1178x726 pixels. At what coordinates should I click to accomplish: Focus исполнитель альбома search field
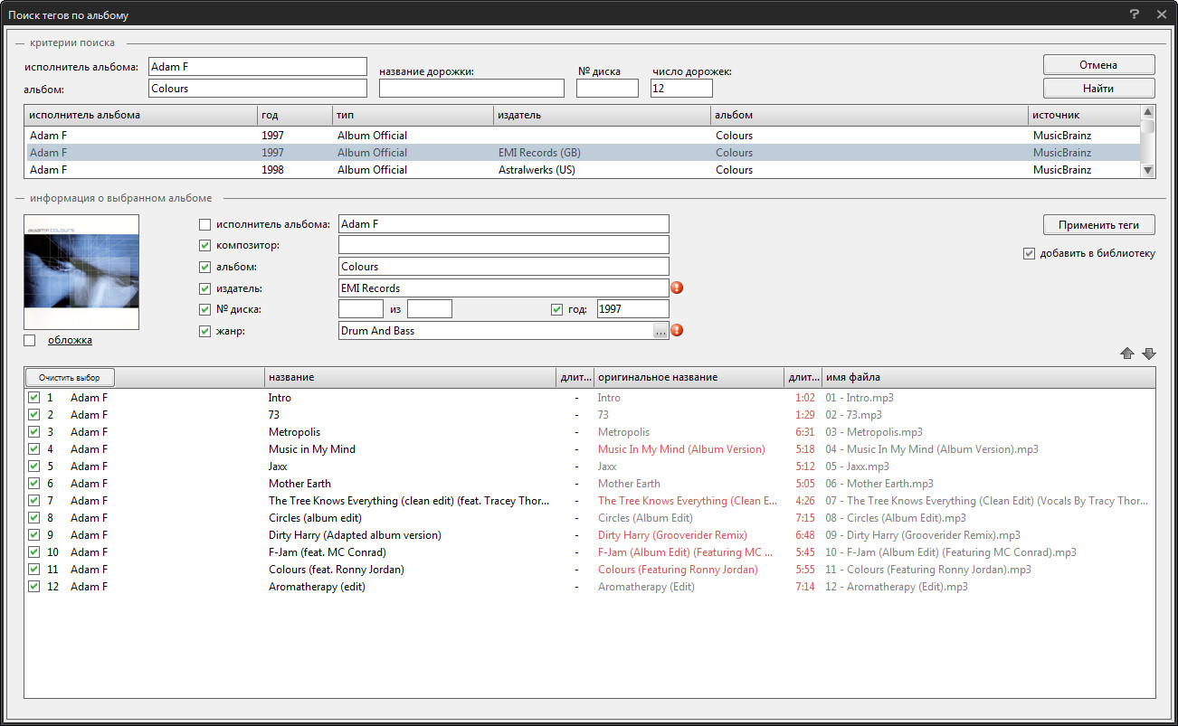click(x=257, y=67)
